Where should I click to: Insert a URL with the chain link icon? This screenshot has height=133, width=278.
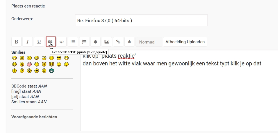[x=118, y=42]
